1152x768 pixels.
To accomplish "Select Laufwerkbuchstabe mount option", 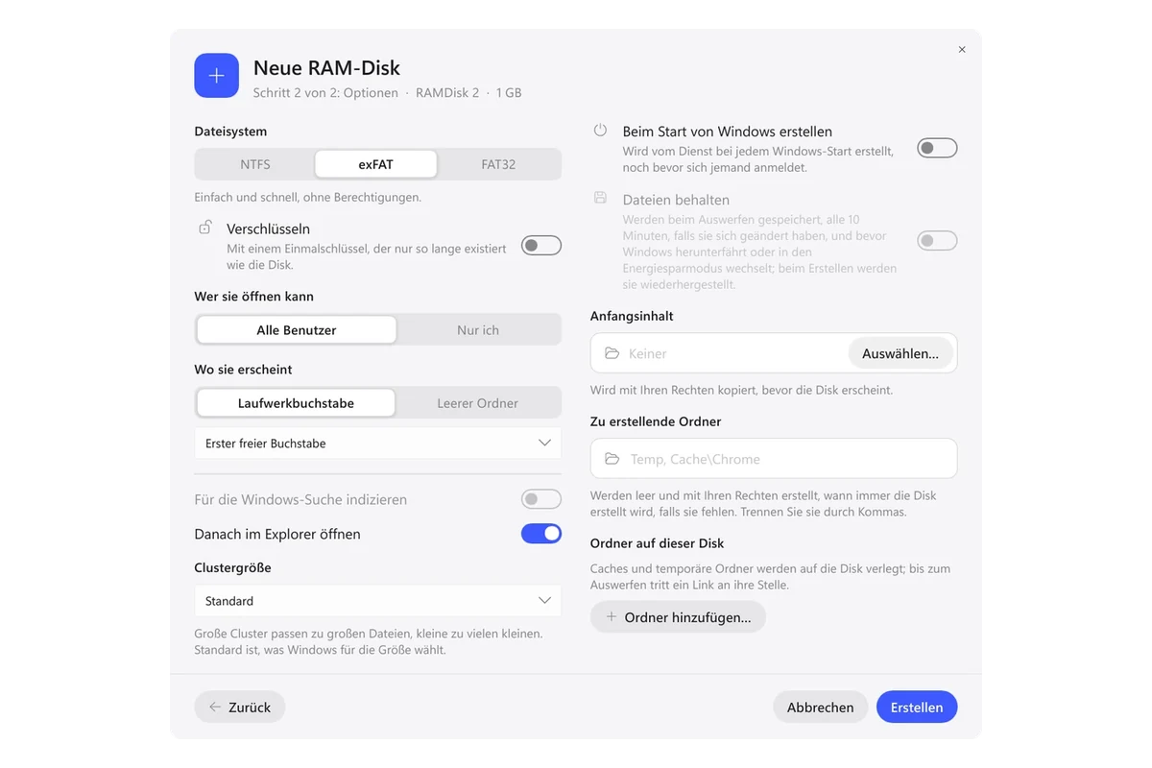I will pos(296,403).
